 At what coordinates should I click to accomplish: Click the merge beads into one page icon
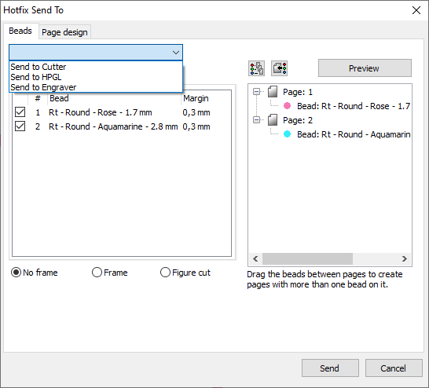click(x=279, y=68)
